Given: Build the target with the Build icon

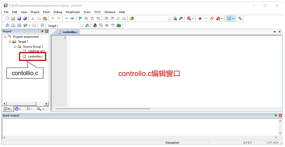Looking at the screenshot, I should coord(13,26).
